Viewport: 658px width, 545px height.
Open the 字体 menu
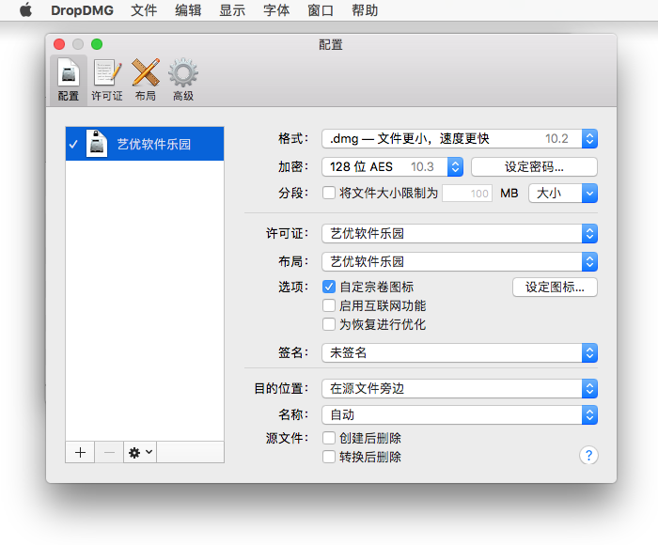coord(276,10)
